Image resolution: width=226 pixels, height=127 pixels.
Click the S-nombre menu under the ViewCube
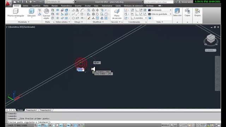point(210,50)
